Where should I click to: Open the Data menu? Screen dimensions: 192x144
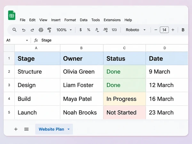click(84, 20)
